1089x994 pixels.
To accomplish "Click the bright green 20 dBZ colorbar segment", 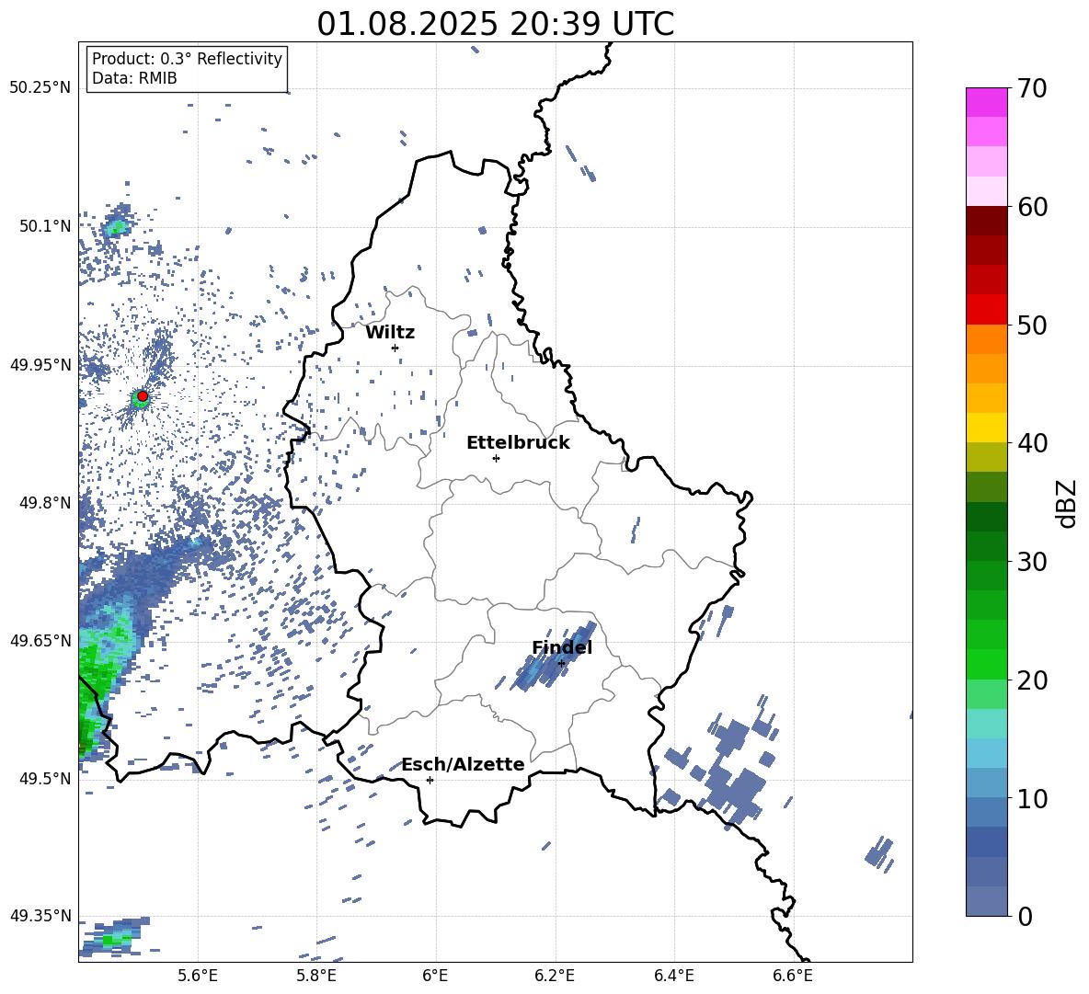I will (x=986, y=664).
